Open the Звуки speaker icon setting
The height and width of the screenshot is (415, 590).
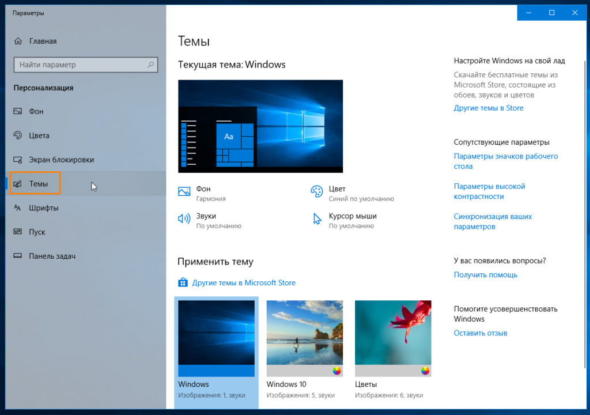pos(184,218)
